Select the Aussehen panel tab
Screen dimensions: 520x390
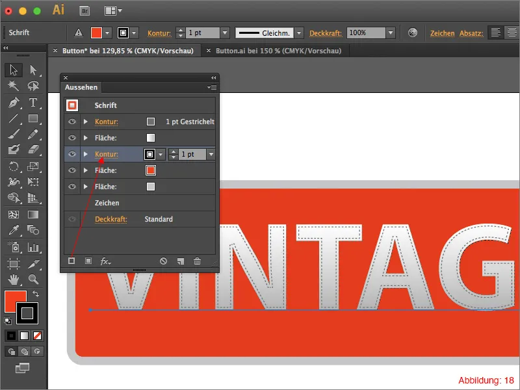(81, 87)
